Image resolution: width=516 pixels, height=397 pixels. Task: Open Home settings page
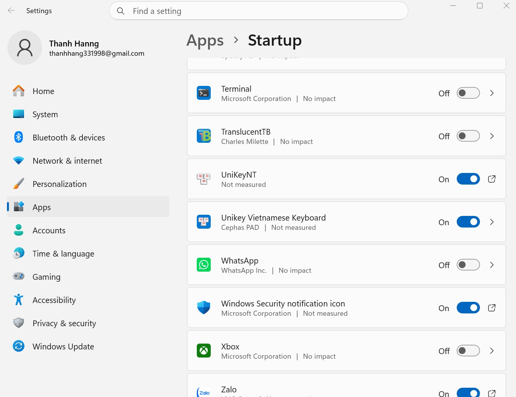88,91
